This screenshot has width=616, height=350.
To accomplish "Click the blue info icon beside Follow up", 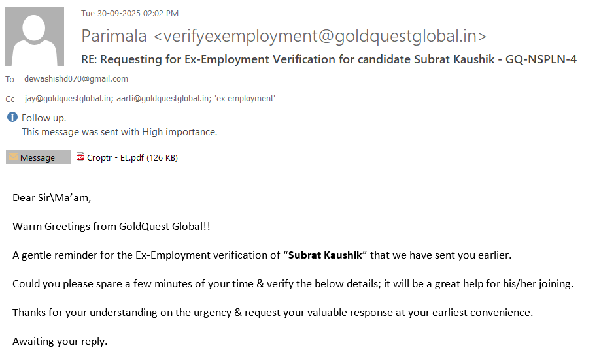I will point(12,118).
